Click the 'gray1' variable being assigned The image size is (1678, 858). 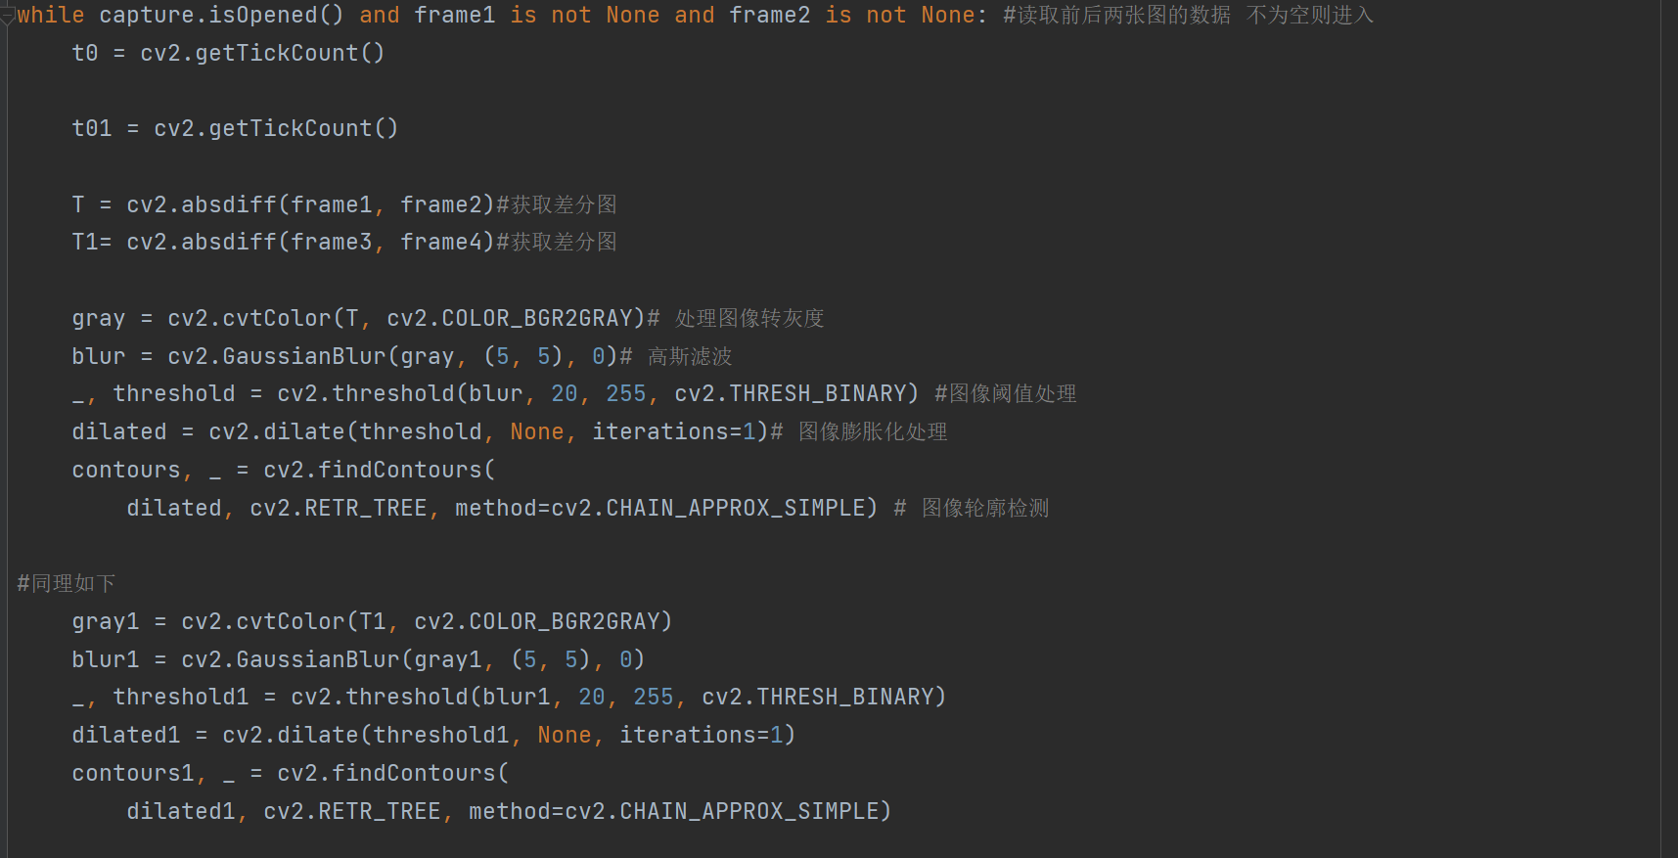coord(106,621)
